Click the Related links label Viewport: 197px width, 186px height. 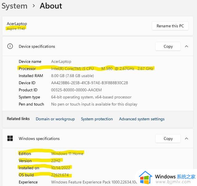tap(18, 119)
